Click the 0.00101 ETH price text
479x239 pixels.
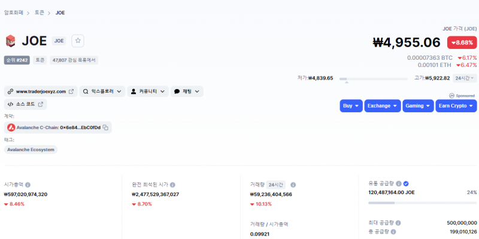click(435, 65)
